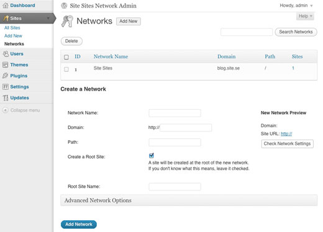Open sites count 1 link in row
Viewport: 323px width, 232px height.
[293, 68]
